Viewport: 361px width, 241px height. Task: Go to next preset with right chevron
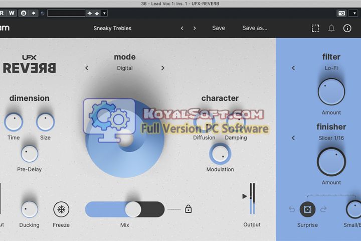(x=195, y=28)
